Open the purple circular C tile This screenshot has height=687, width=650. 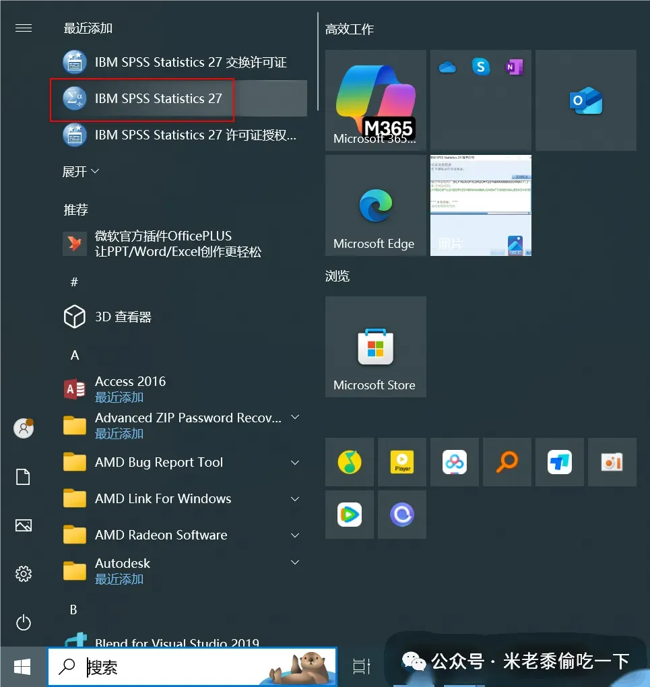pyautogui.click(x=402, y=515)
